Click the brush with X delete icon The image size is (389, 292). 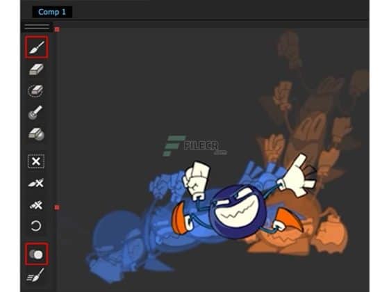click(36, 184)
